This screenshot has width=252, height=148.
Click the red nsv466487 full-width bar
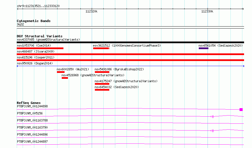(x=130, y=54)
